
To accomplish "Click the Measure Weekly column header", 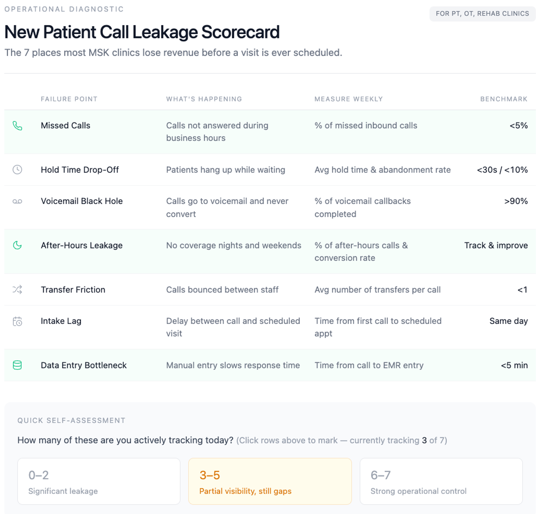I will pos(349,99).
